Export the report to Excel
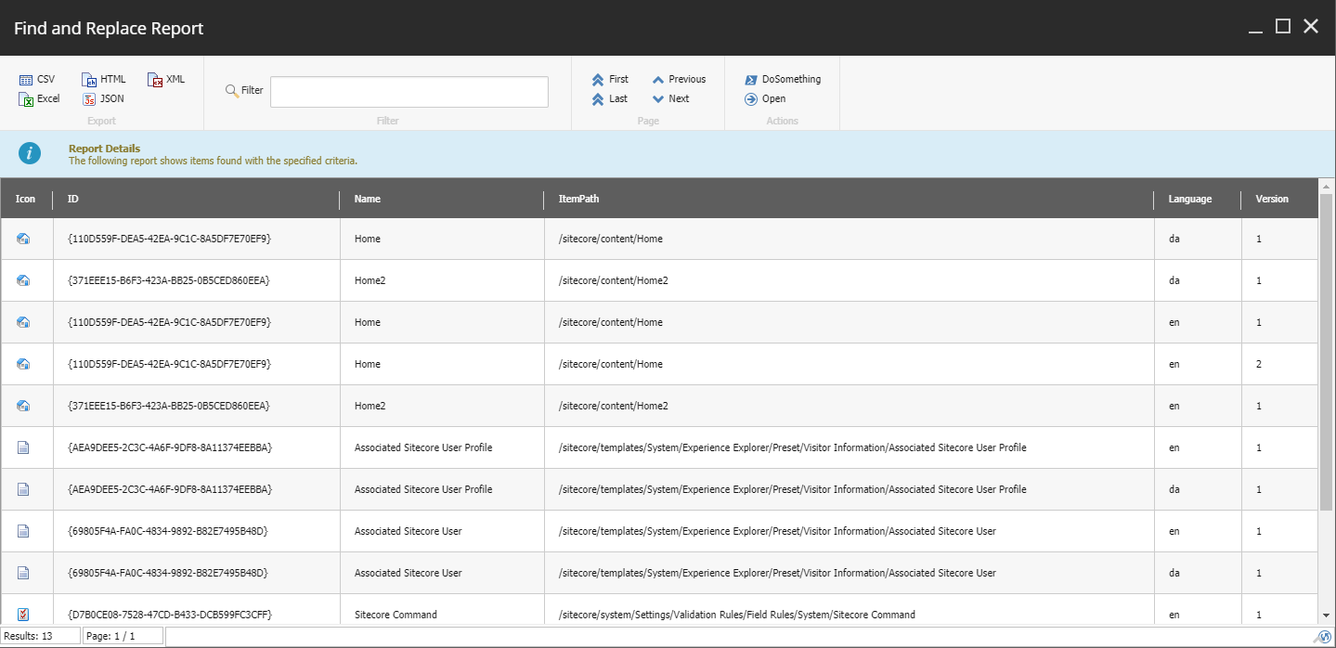The height and width of the screenshot is (648, 1336). click(40, 98)
